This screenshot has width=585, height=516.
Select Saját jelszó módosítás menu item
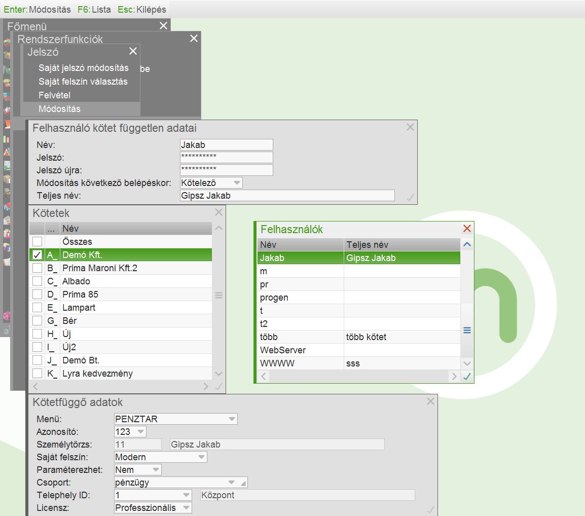coord(84,68)
